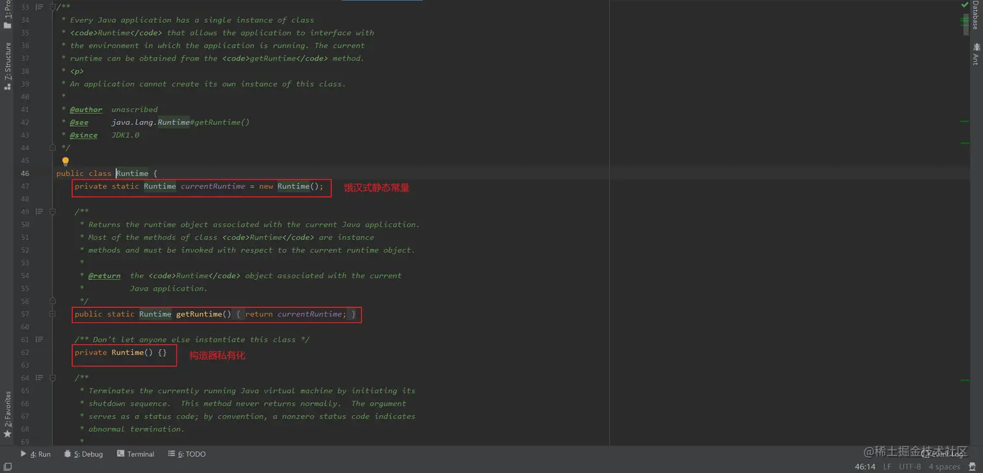Image resolution: width=983 pixels, height=473 pixels.
Task: Open the UTF-8 file encoding selector
Action: coord(910,467)
